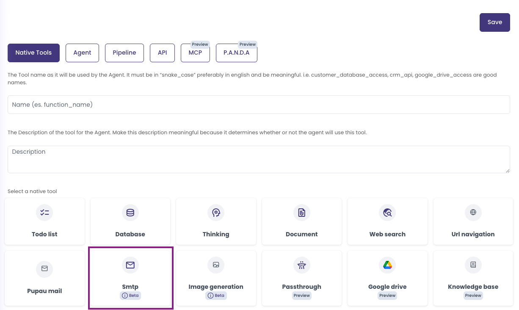Click the Url navigation globe icon
This screenshot has width=519, height=310.
tap(473, 212)
